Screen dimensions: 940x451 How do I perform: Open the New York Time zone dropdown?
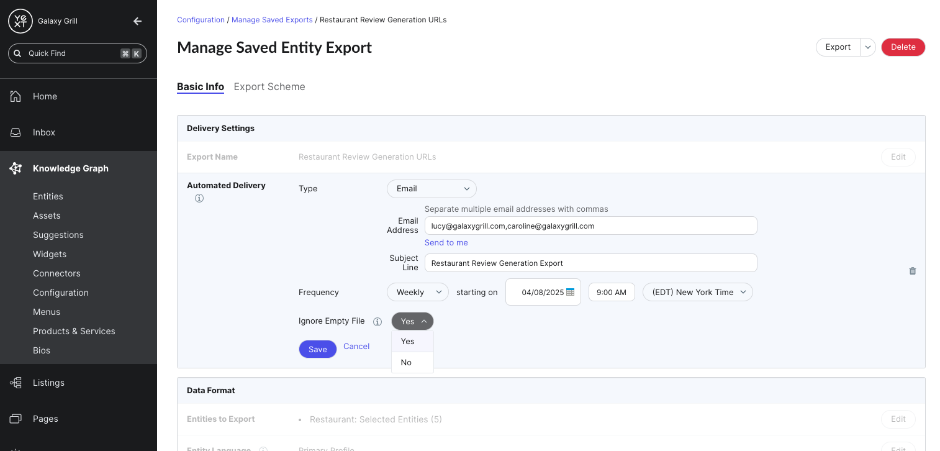click(697, 292)
